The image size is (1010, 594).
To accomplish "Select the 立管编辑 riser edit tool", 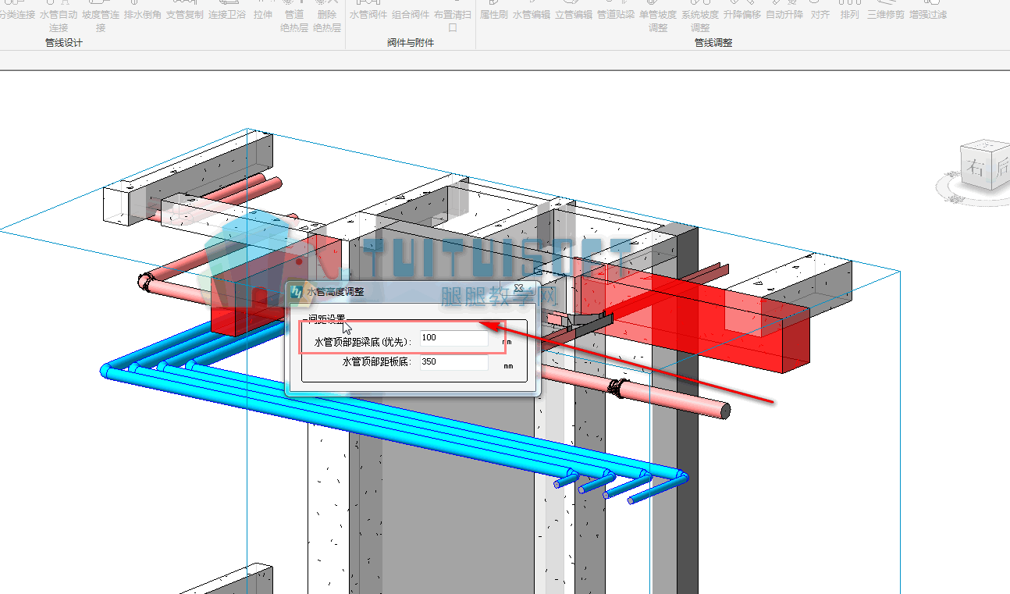I will pos(574,12).
